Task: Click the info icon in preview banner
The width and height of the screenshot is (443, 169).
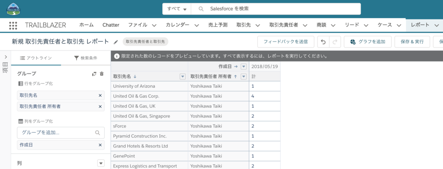Action: pyautogui.click(x=116, y=56)
